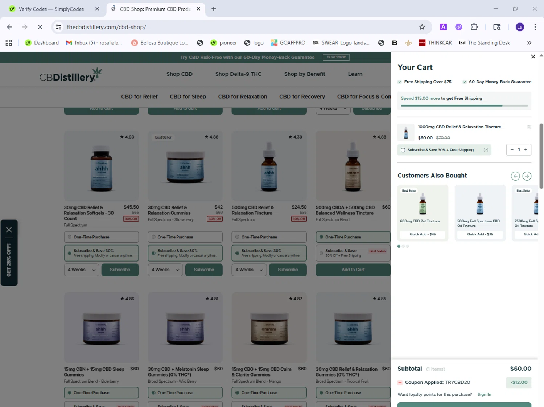
Task: Open the Learn menu
Action: (x=355, y=74)
